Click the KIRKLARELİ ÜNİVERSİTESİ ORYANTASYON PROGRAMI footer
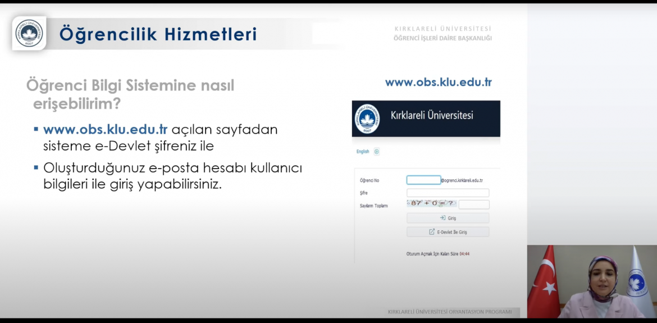 [450, 312]
